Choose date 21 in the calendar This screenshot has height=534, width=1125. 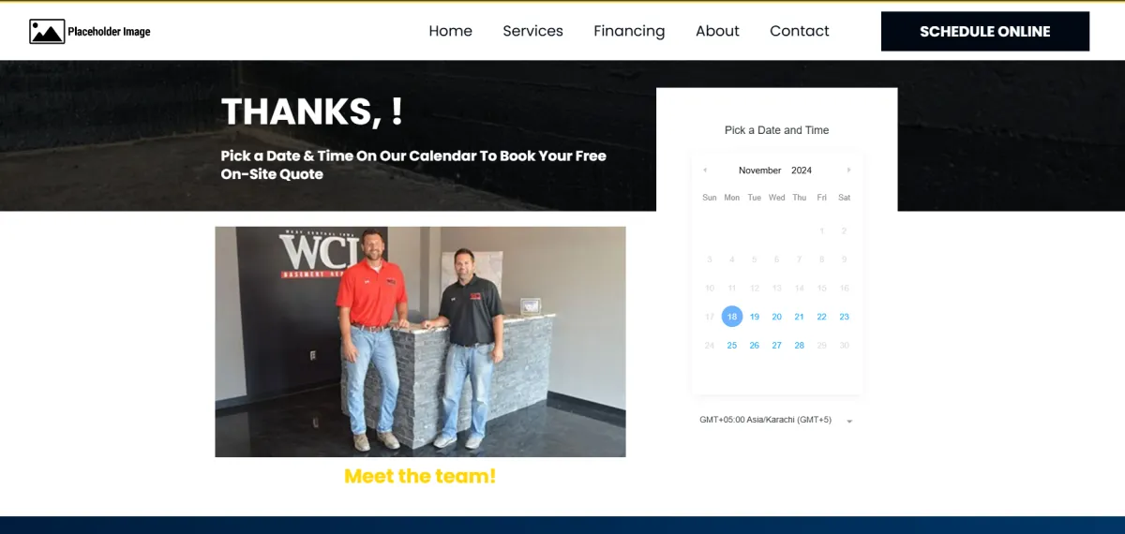(800, 317)
